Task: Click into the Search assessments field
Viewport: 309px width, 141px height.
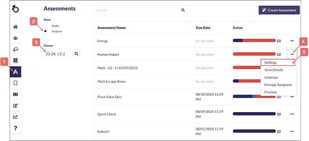Action: coord(138,10)
